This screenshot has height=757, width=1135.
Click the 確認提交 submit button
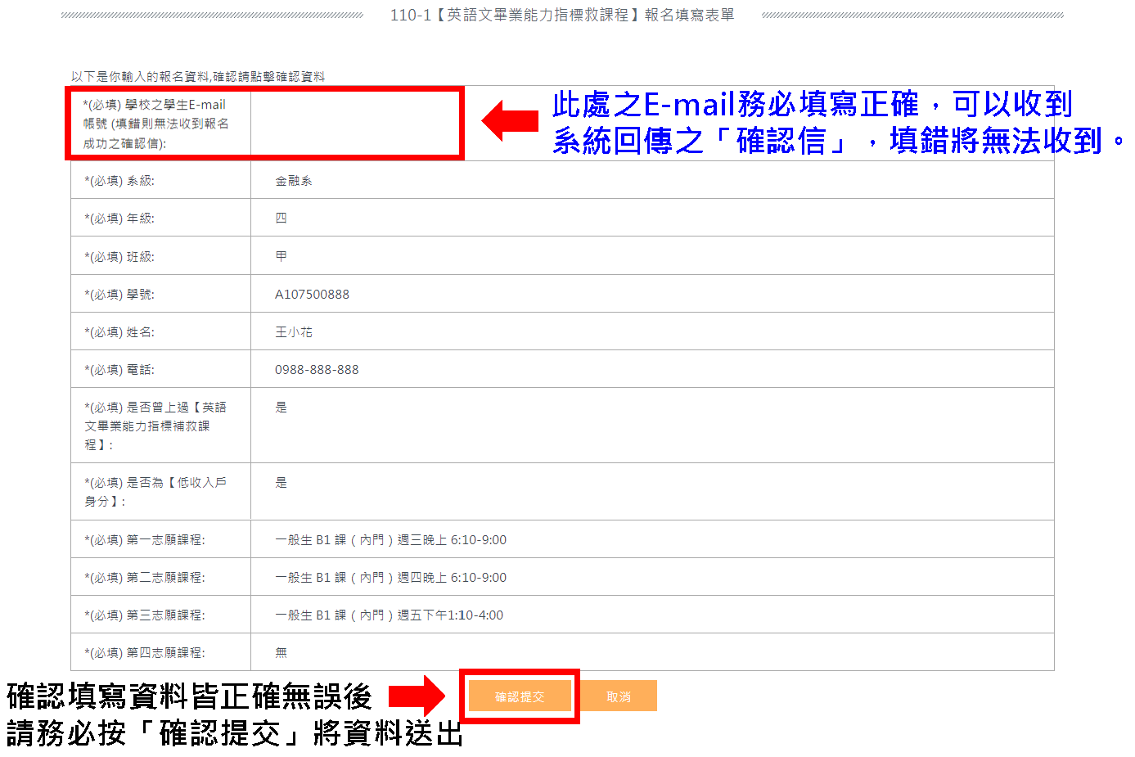[520, 696]
